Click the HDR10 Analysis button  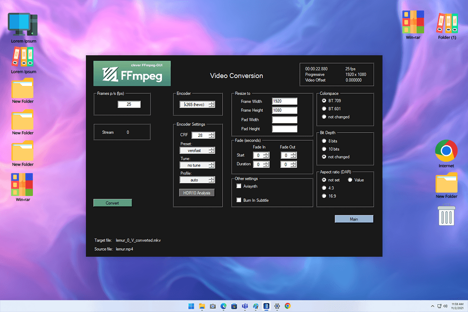197,193
